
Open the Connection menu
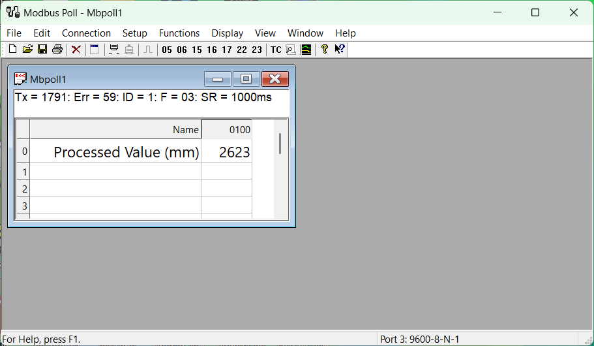tap(86, 33)
